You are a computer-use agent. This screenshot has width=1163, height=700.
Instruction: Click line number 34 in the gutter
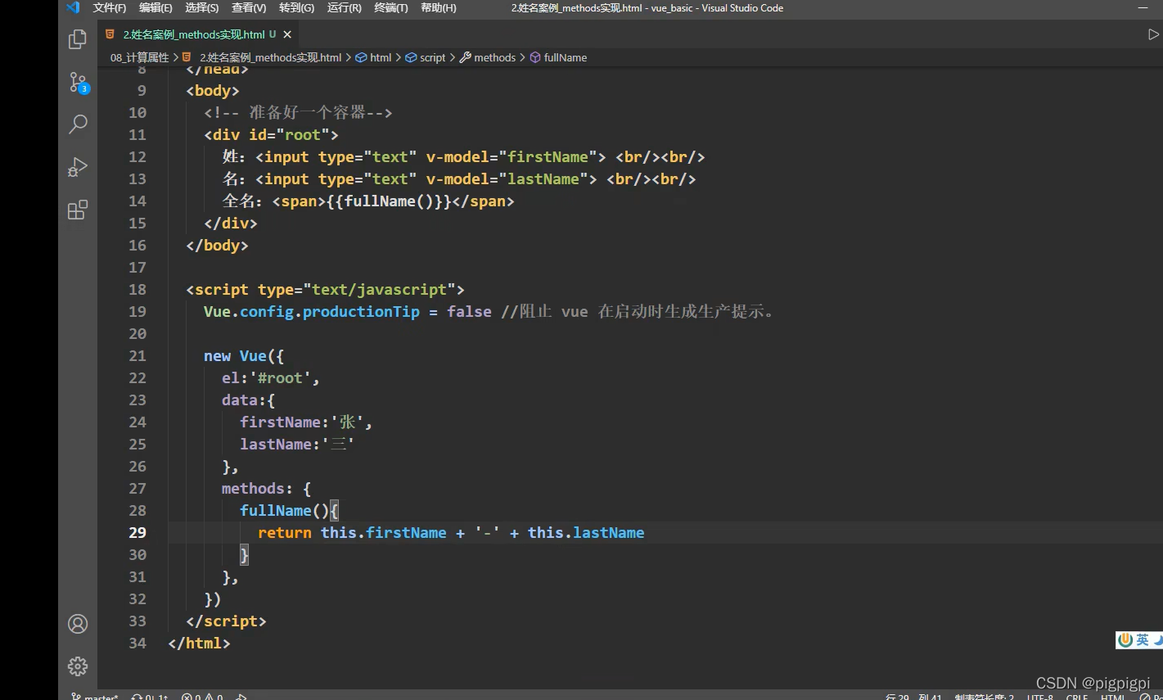137,643
